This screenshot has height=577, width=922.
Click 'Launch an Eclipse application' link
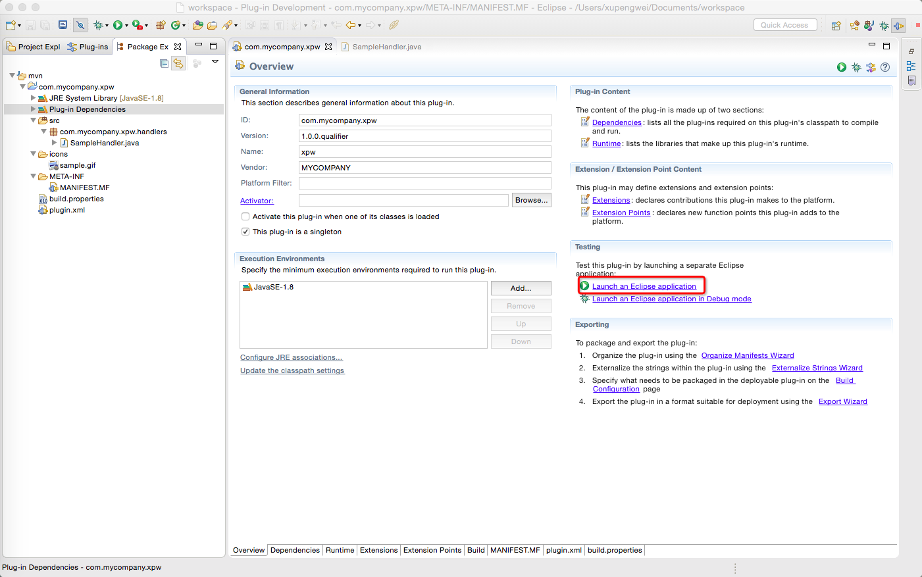[644, 286]
